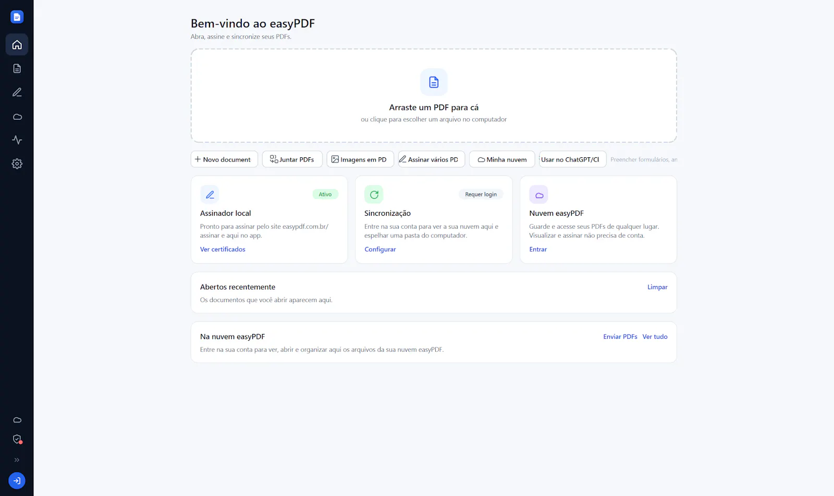Viewport: 834px width, 496px height.
Task: Click the Bem-vindo ao easyPDF heading
Action: point(253,23)
